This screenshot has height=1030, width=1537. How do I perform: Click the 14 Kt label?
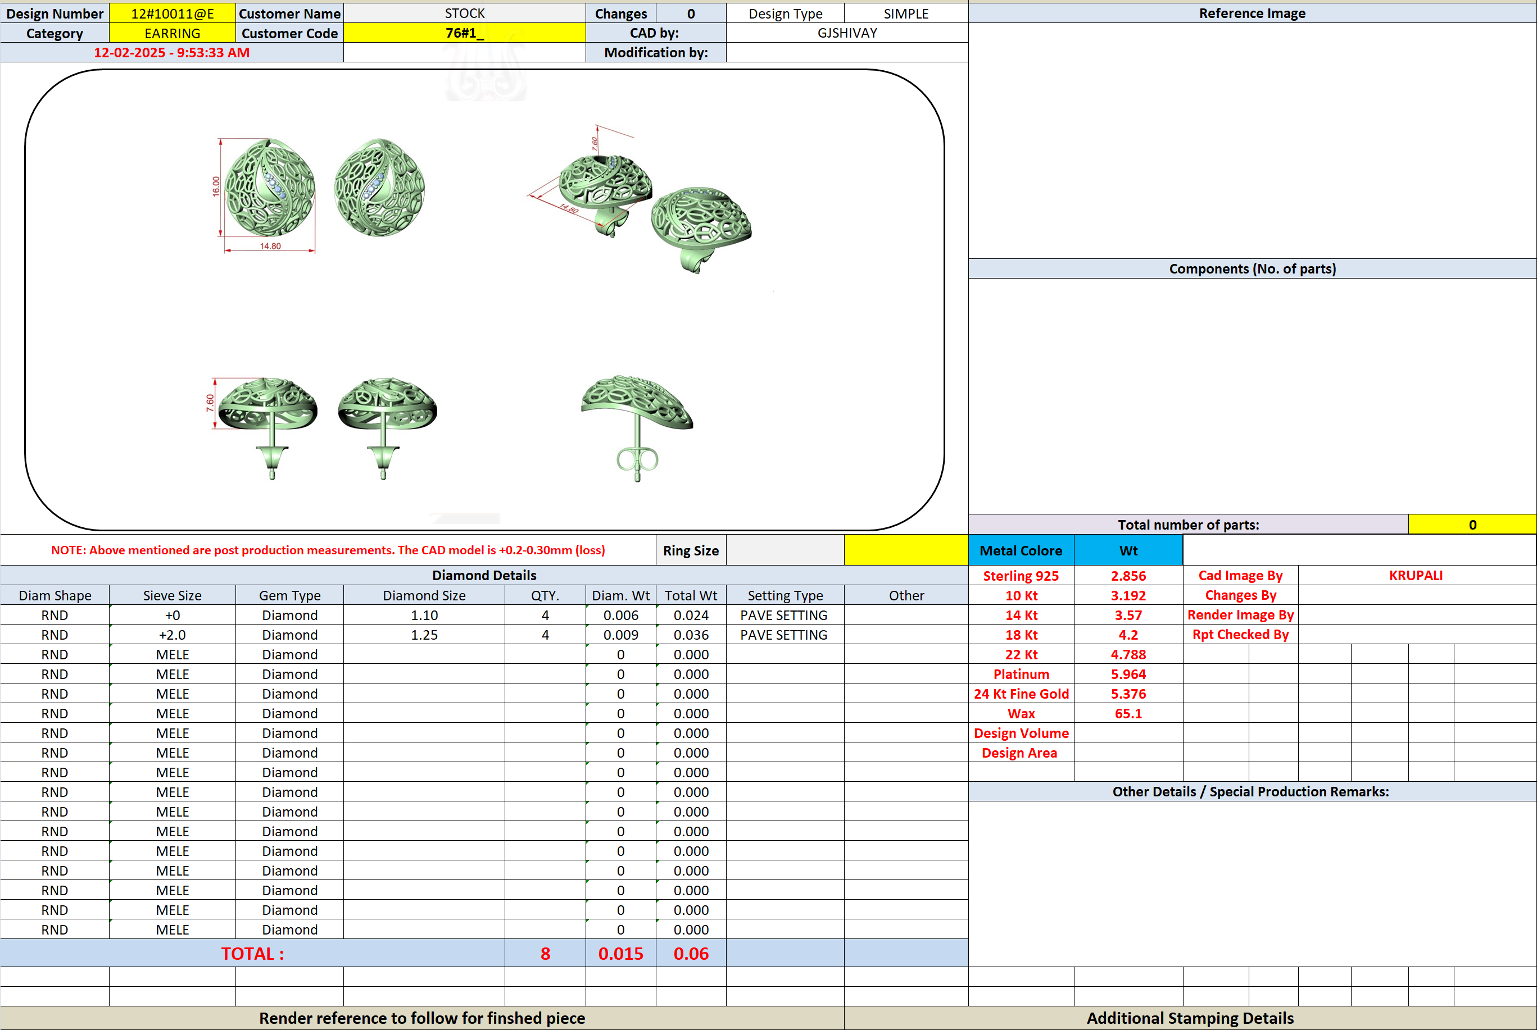(1021, 615)
